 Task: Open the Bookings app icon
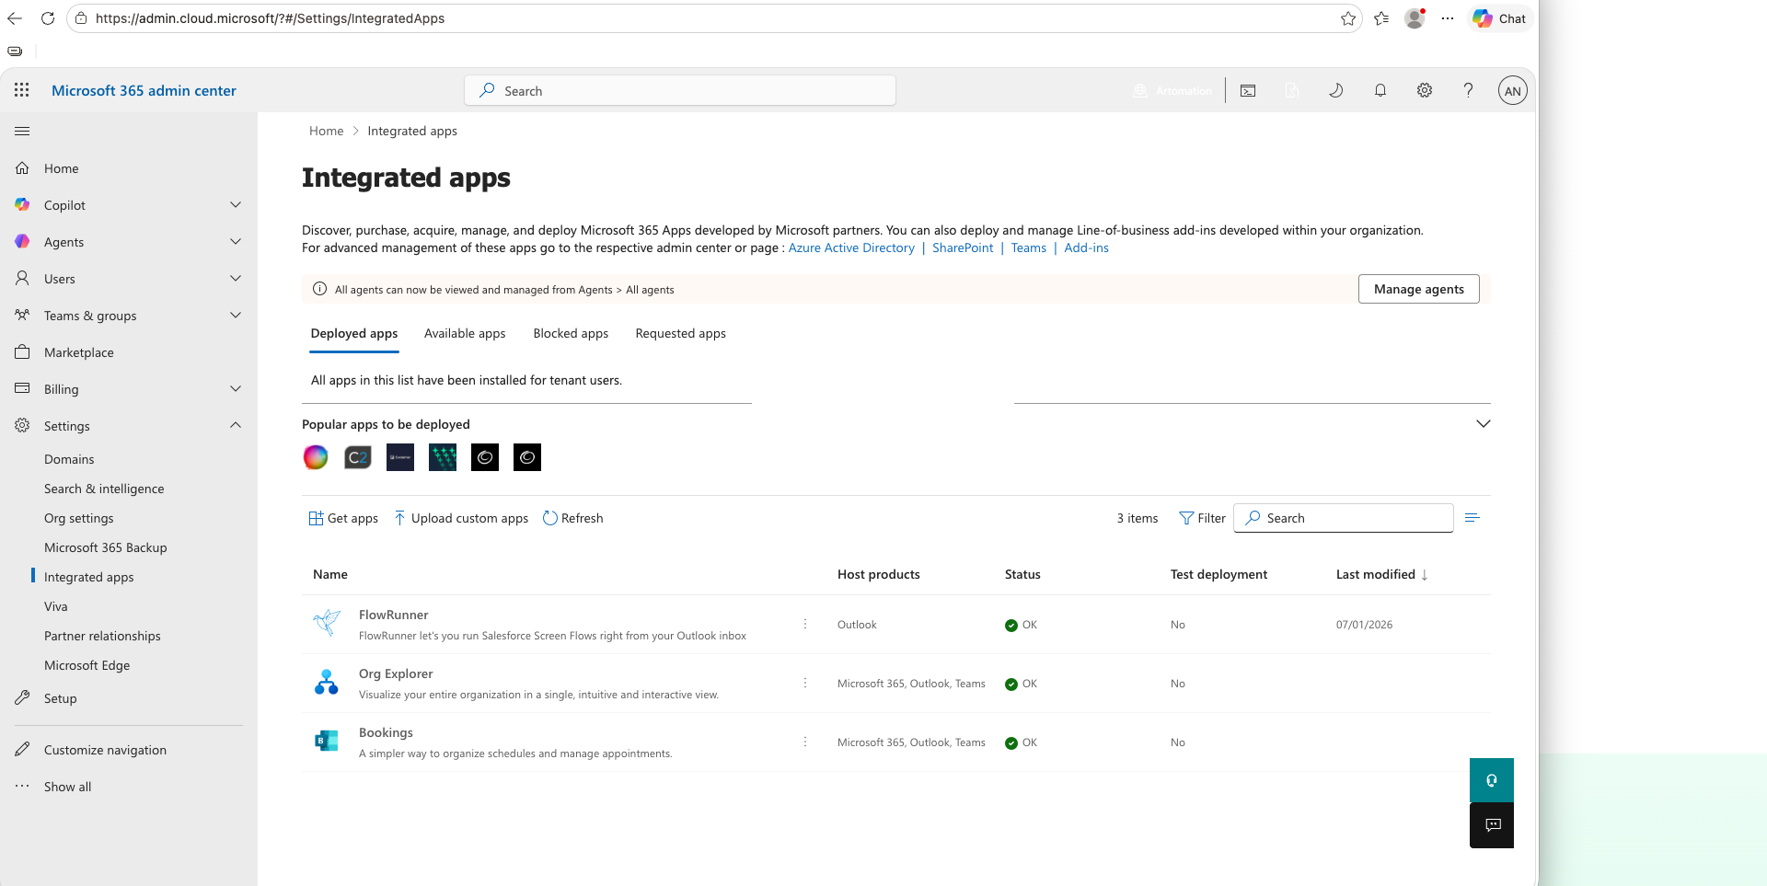326,742
